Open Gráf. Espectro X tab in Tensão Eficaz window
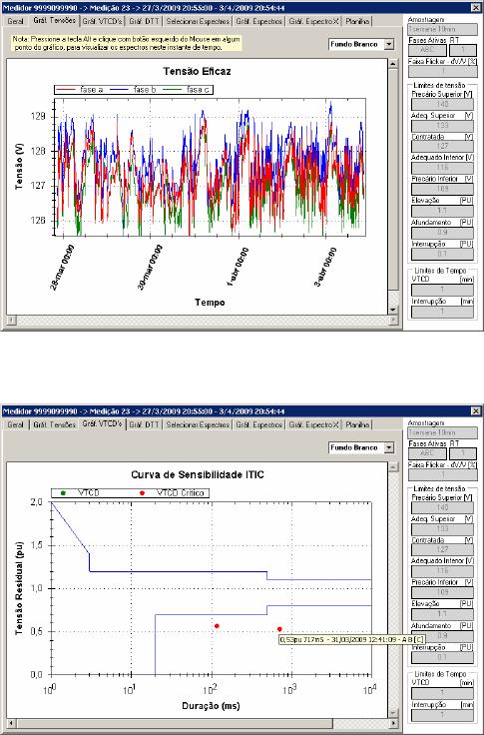 (x=314, y=21)
